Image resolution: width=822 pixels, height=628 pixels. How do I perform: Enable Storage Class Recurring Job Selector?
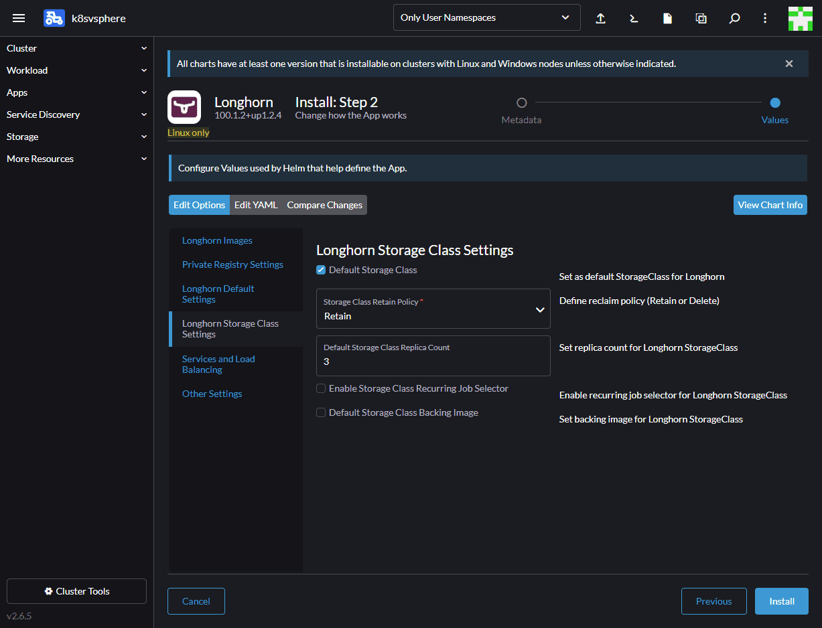pos(322,388)
